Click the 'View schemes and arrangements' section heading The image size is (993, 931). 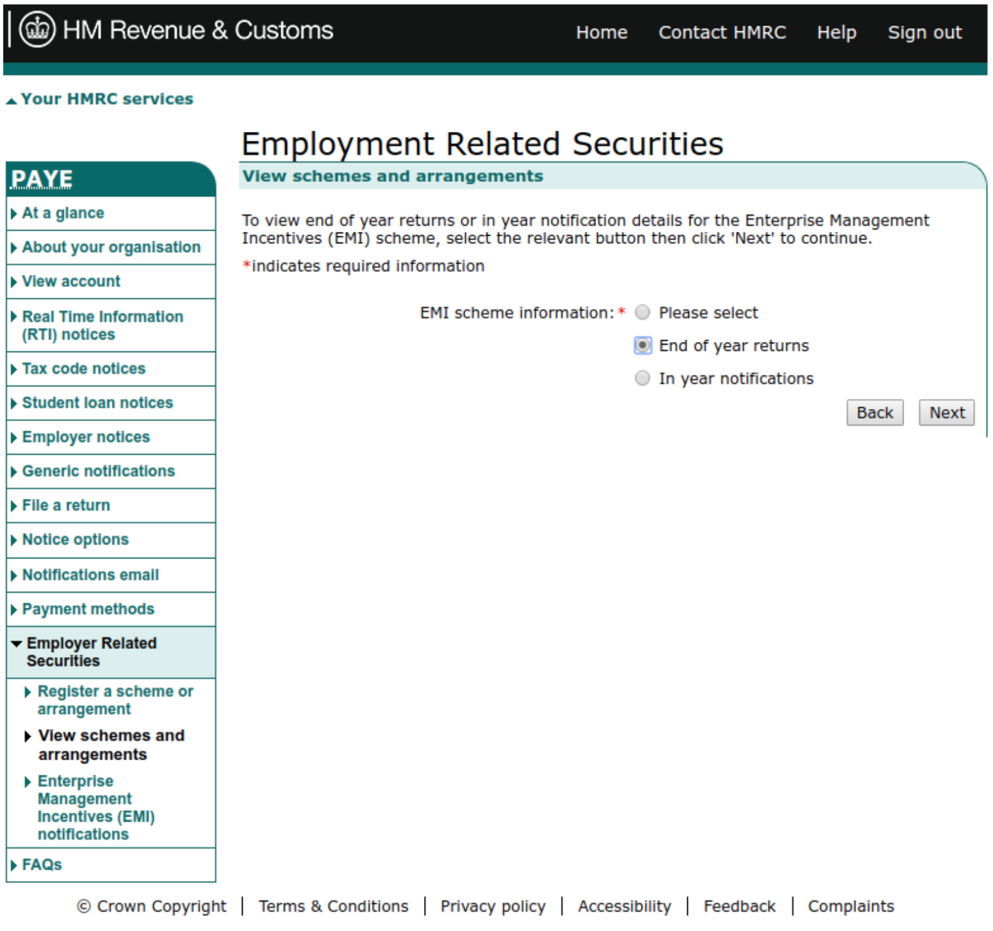[393, 176]
